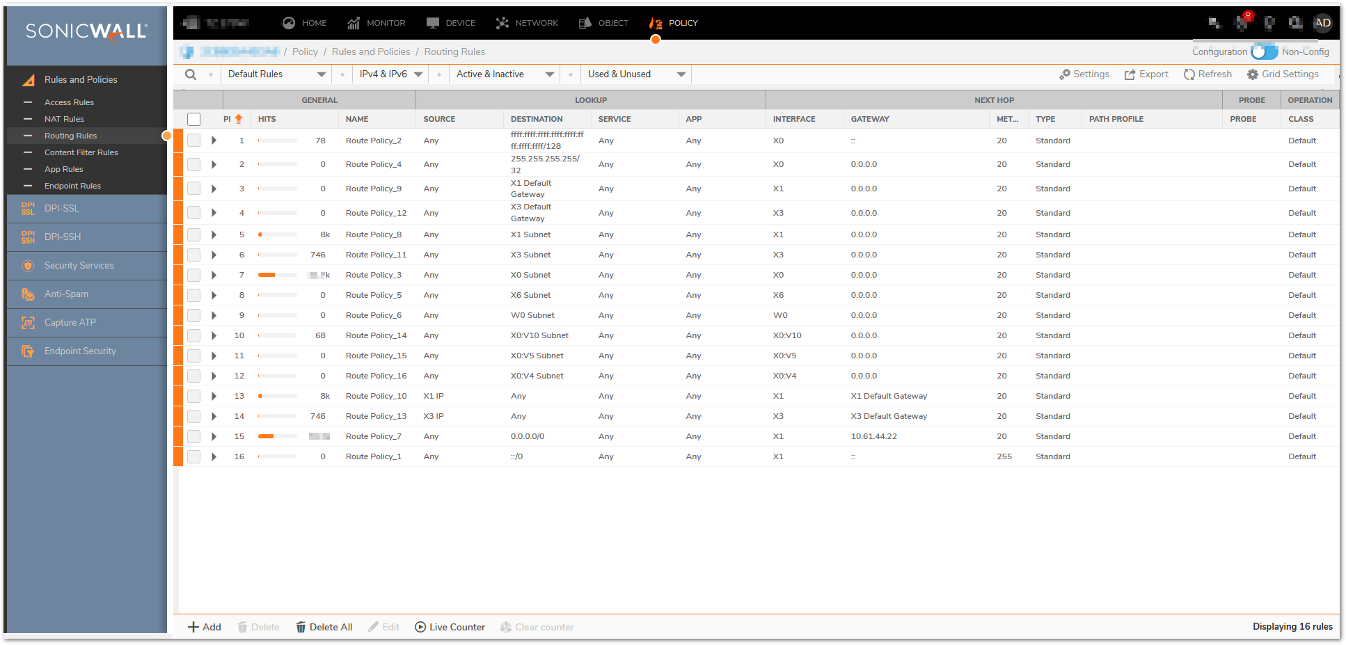
Task: Expand the Route Policy_16 row
Action: point(214,376)
